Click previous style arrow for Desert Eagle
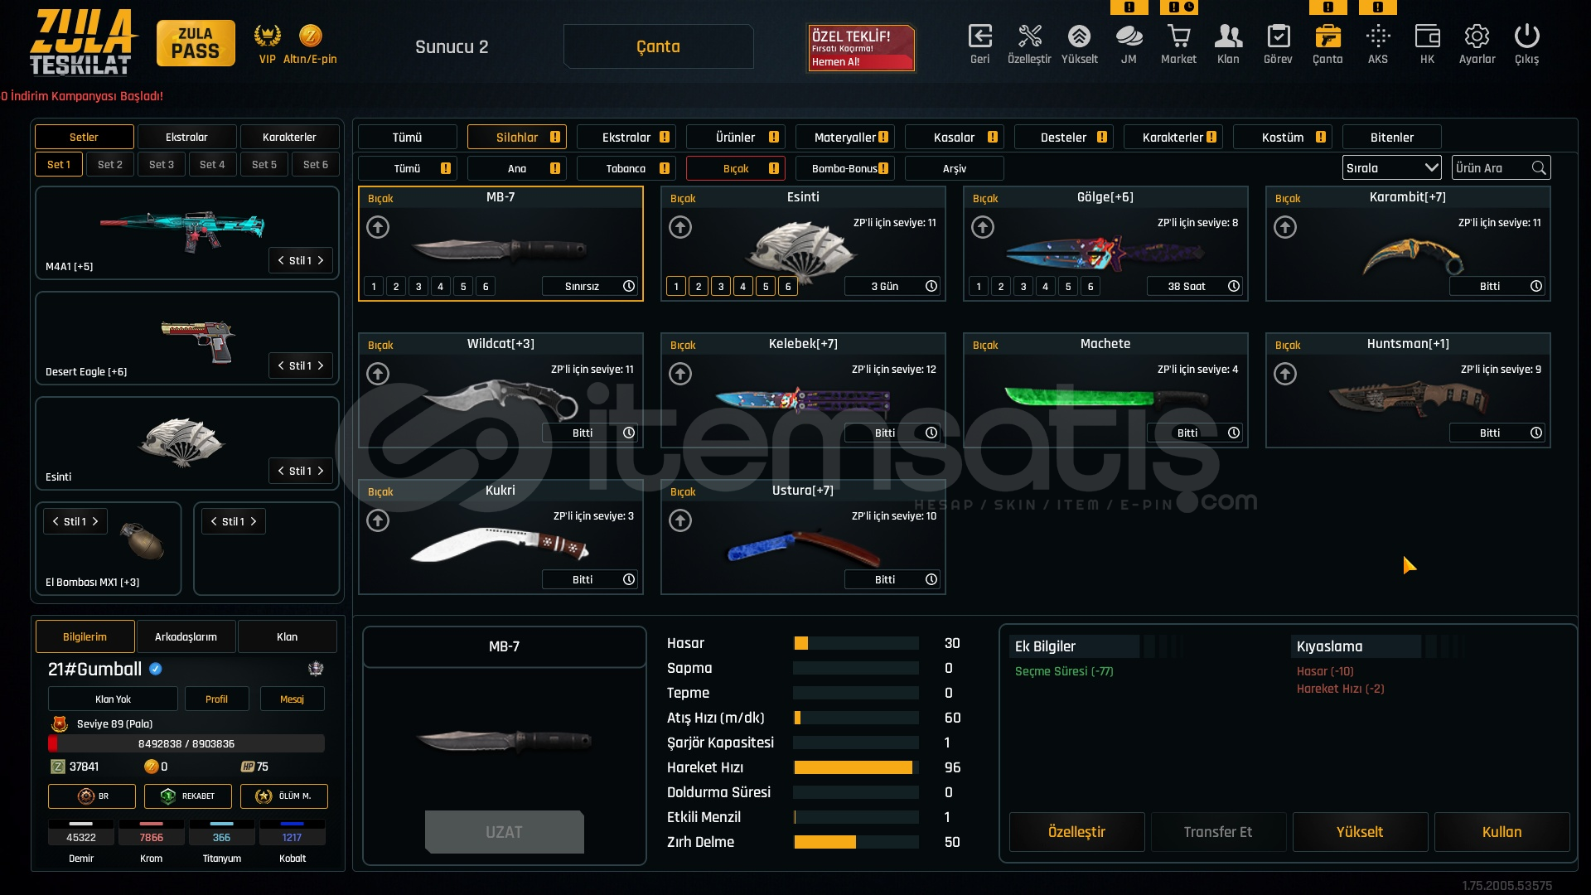Viewport: 1591px width, 895px height. [281, 365]
